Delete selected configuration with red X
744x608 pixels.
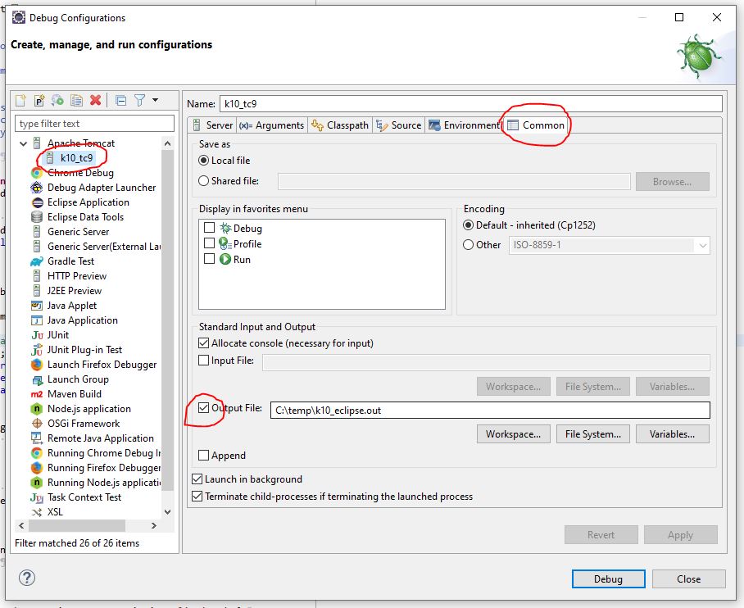(x=95, y=100)
